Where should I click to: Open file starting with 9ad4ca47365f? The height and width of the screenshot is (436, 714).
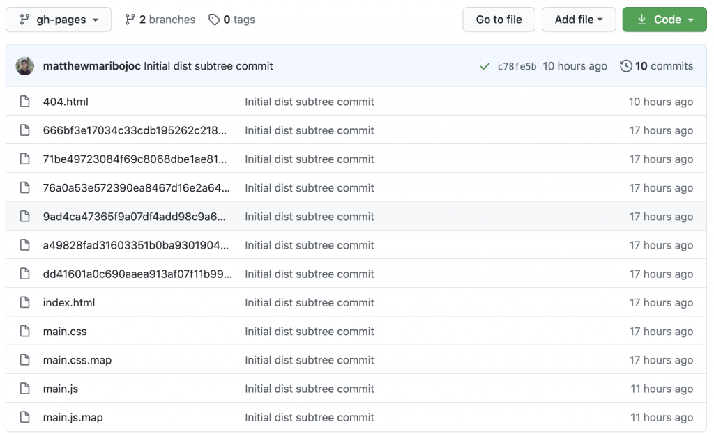click(x=134, y=217)
